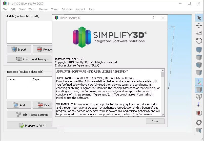Activate the translate models move tool
The height and width of the screenshot is (141, 204).
pyautogui.click(x=199, y=26)
